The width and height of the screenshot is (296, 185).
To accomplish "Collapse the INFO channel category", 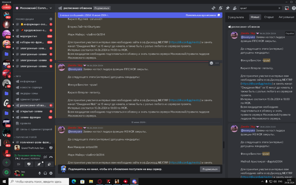I will [17, 76].
